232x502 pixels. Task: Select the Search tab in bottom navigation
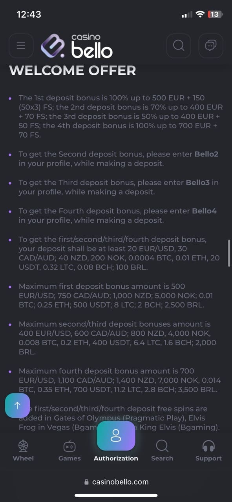[162, 450]
